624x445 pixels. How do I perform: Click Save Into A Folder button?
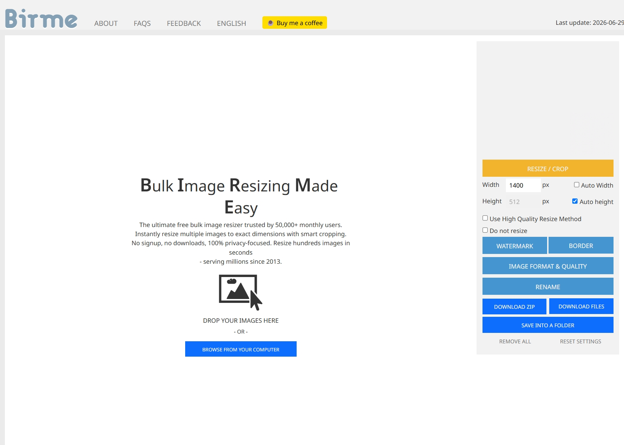[548, 325]
